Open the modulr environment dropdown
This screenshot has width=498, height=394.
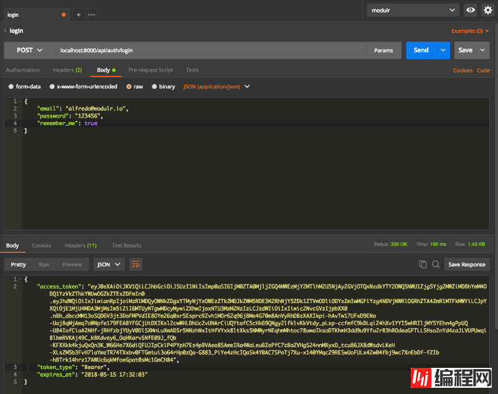pos(413,10)
